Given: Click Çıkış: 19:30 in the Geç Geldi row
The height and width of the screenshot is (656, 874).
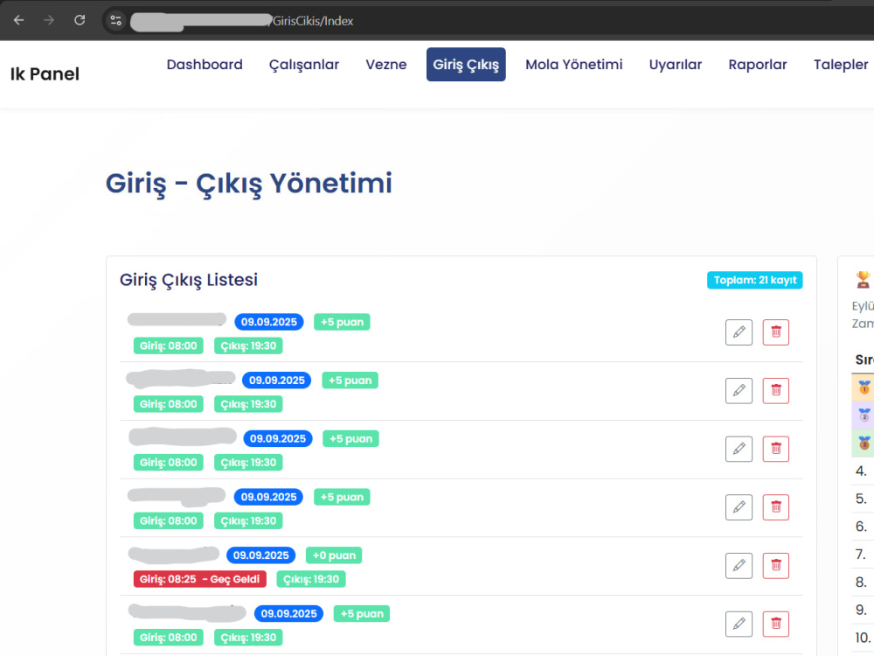Looking at the screenshot, I should coord(311,579).
